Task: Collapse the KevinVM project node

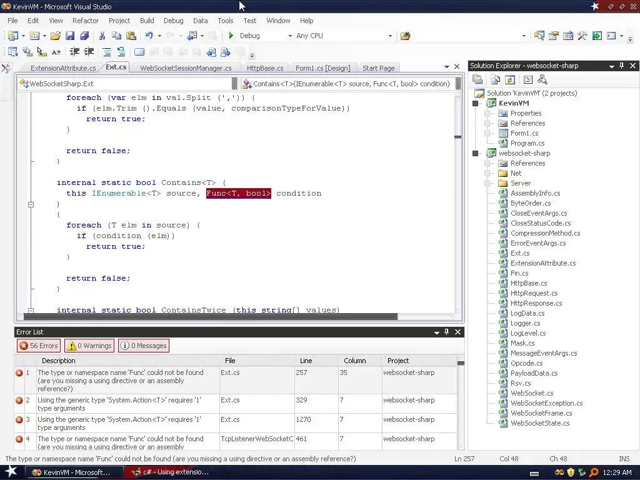Action: (x=475, y=103)
